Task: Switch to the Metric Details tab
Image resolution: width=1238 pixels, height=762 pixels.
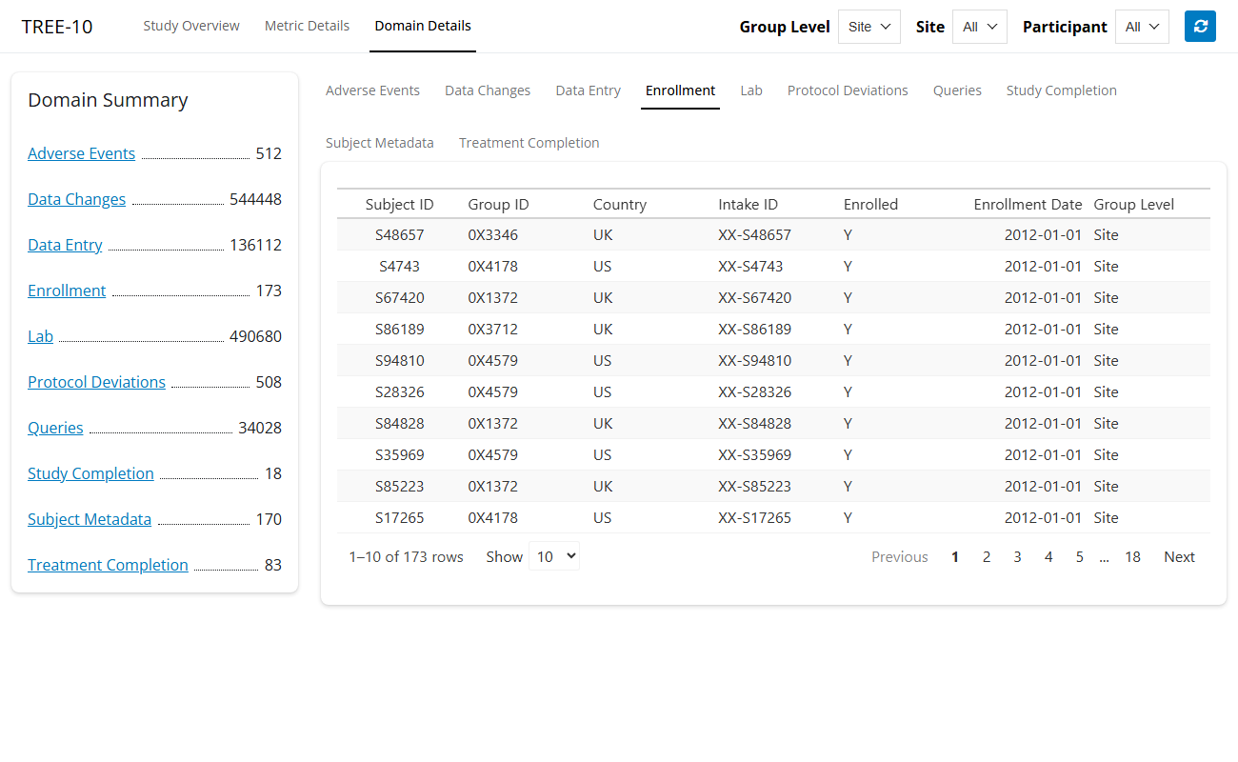Action: point(307,26)
